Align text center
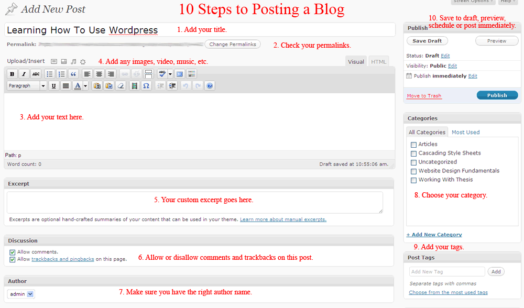This screenshot has height=308, width=524. tap(99, 74)
